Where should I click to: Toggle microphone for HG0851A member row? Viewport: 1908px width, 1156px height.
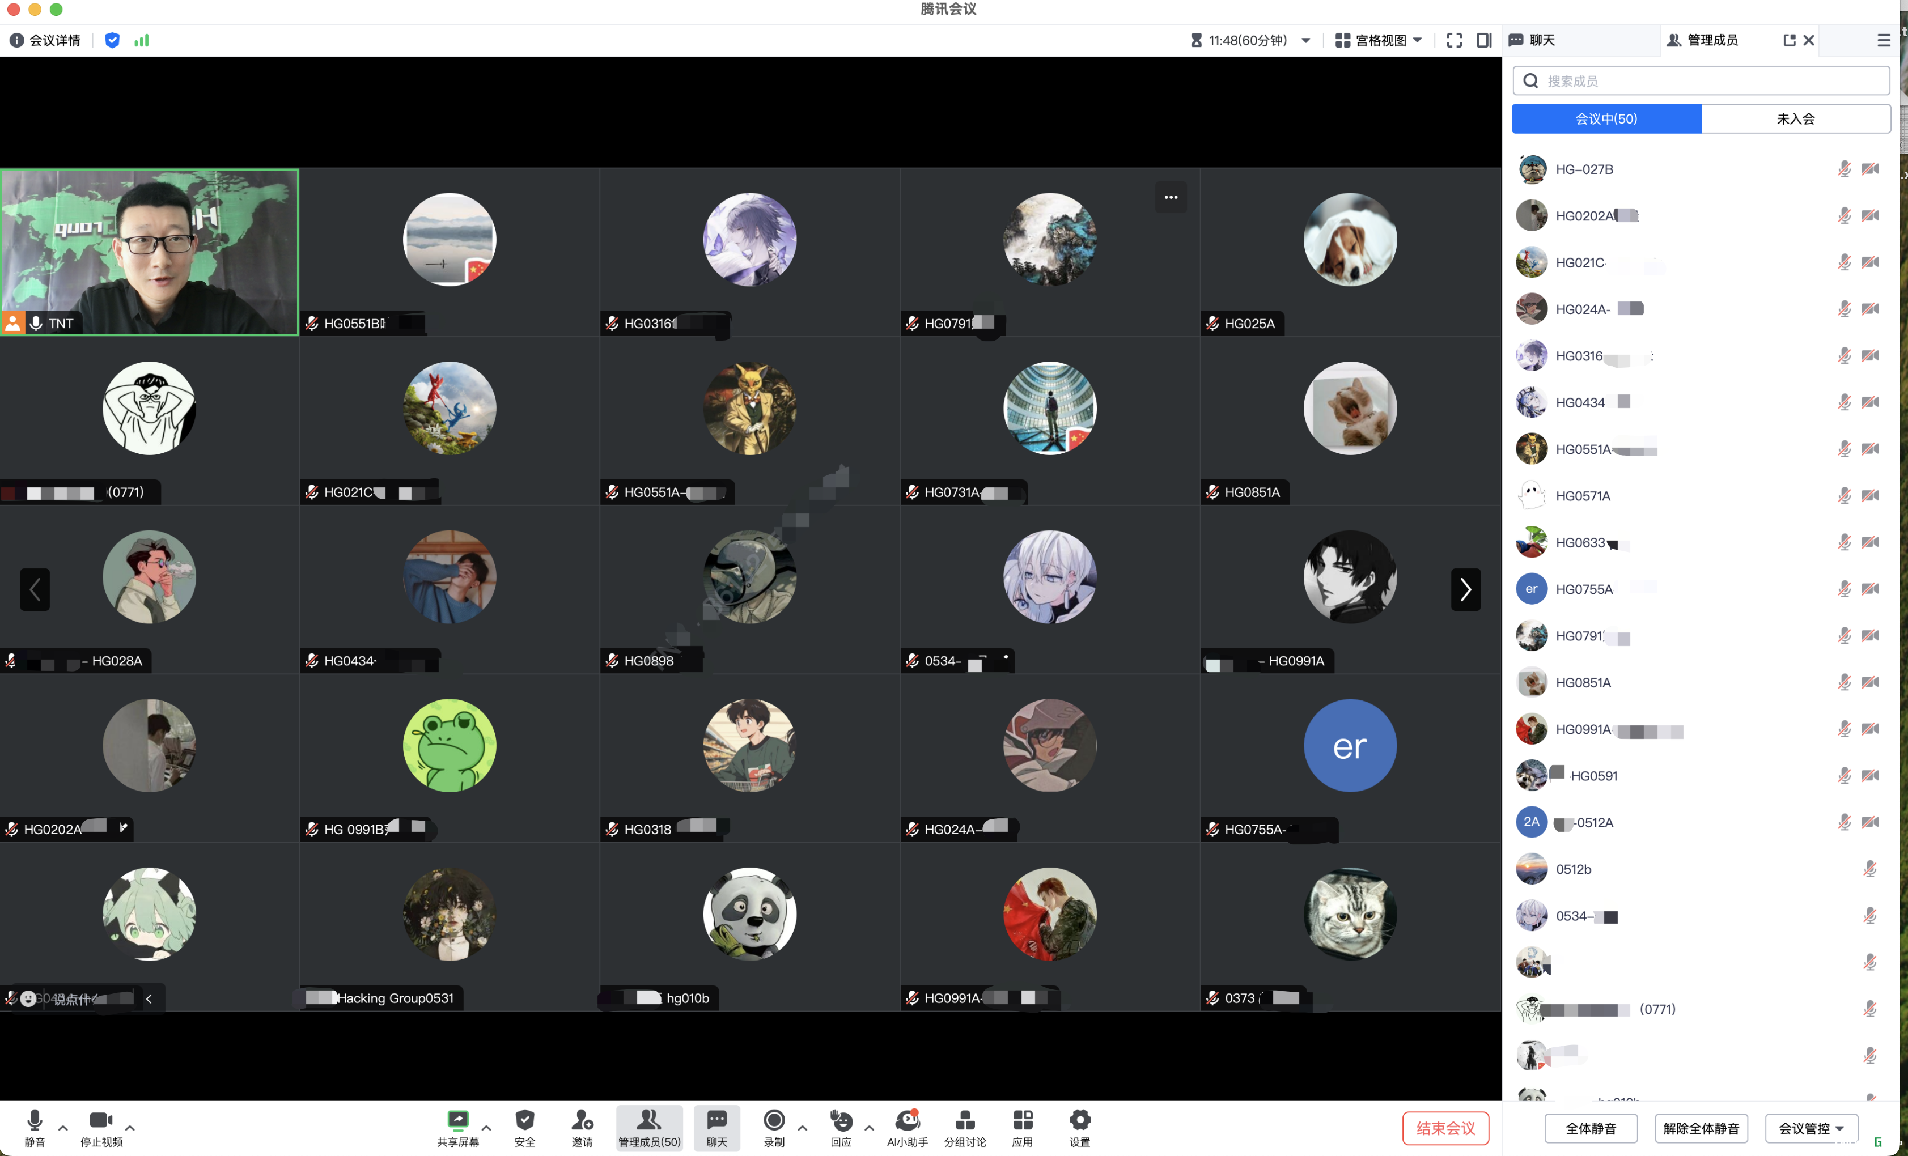(x=1845, y=682)
